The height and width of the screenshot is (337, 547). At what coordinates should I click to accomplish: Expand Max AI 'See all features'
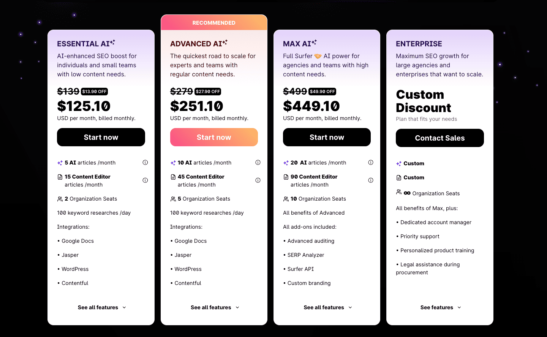pyautogui.click(x=327, y=307)
